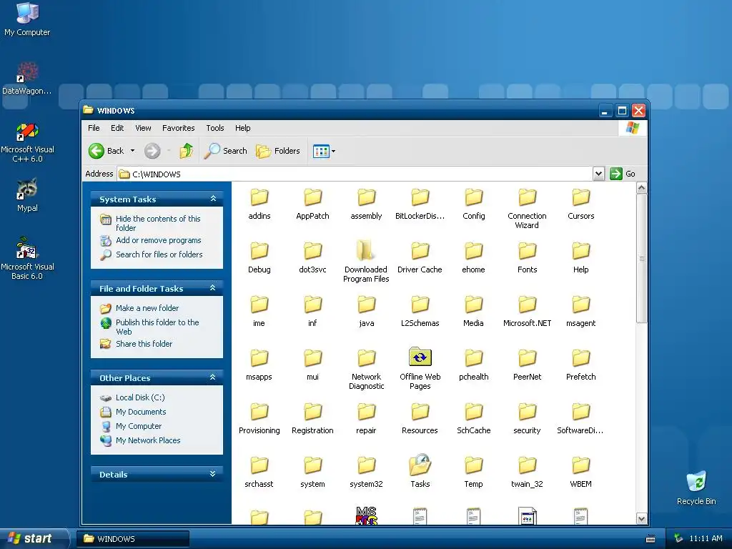Open the Recycle Bin on desktop
This screenshot has height=549, width=732.
(x=696, y=488)
